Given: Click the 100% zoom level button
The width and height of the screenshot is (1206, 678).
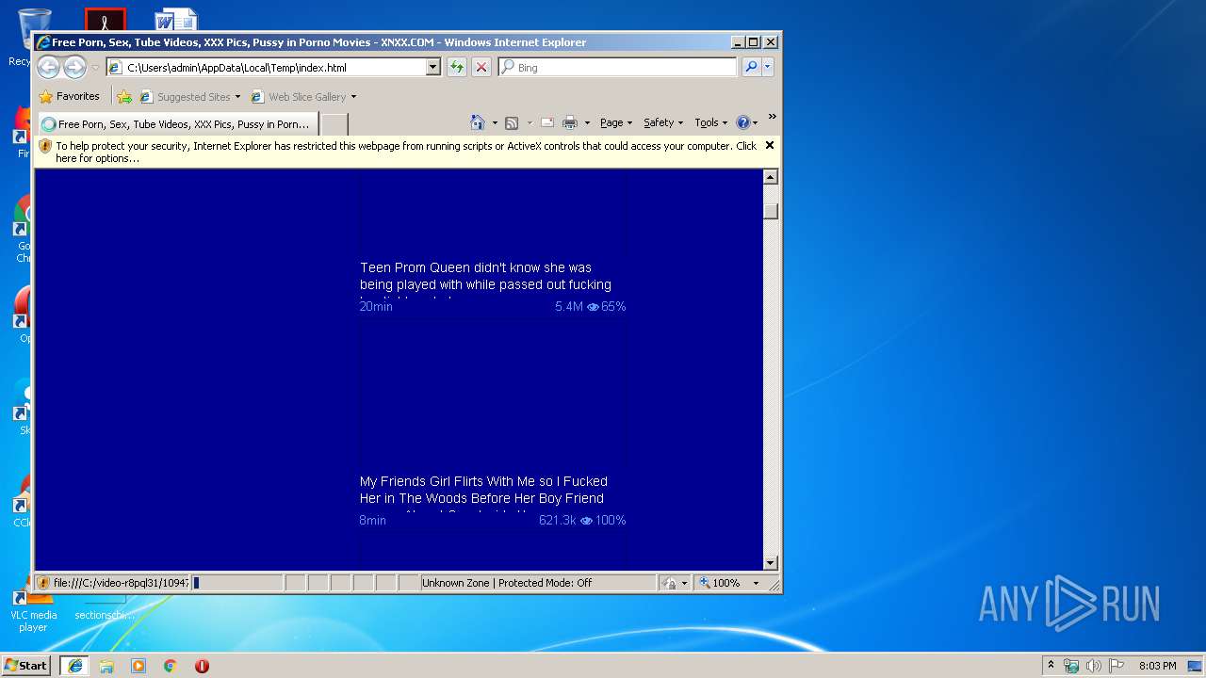Looking at the screenshot, I should [x=720, y=583].
